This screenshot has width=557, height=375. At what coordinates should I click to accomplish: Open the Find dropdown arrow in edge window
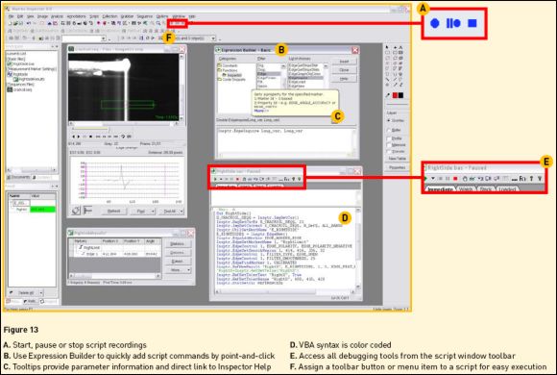pyautogui.click(x=153, y=212)
